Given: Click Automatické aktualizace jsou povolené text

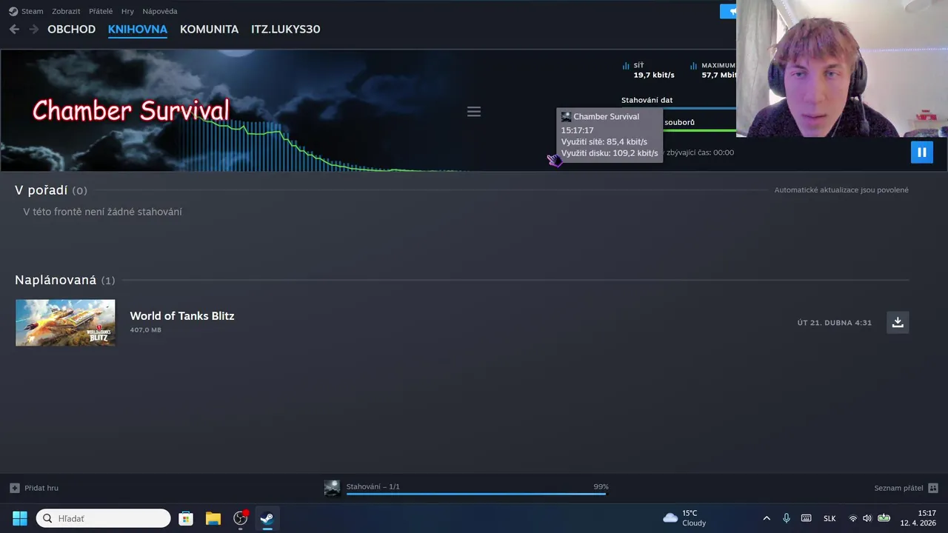Looking at the screenshot, I should pyautogui.click(x=841, y=190).
